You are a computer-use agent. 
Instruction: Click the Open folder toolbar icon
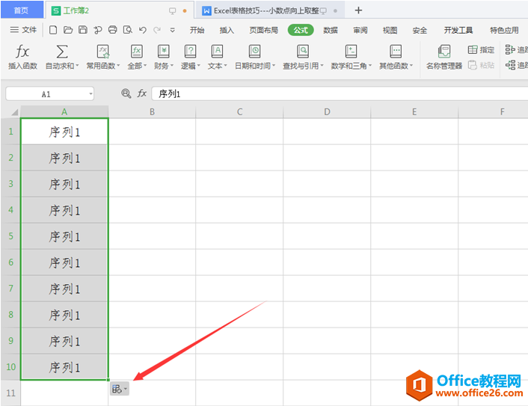tap(68, 30)
